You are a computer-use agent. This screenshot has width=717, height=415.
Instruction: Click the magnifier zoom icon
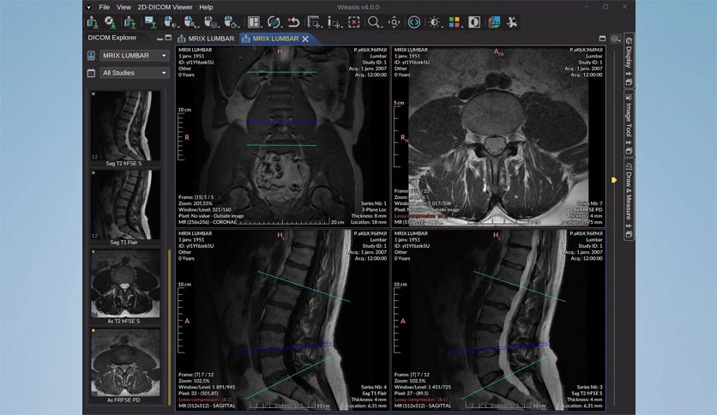pos(374,22)
